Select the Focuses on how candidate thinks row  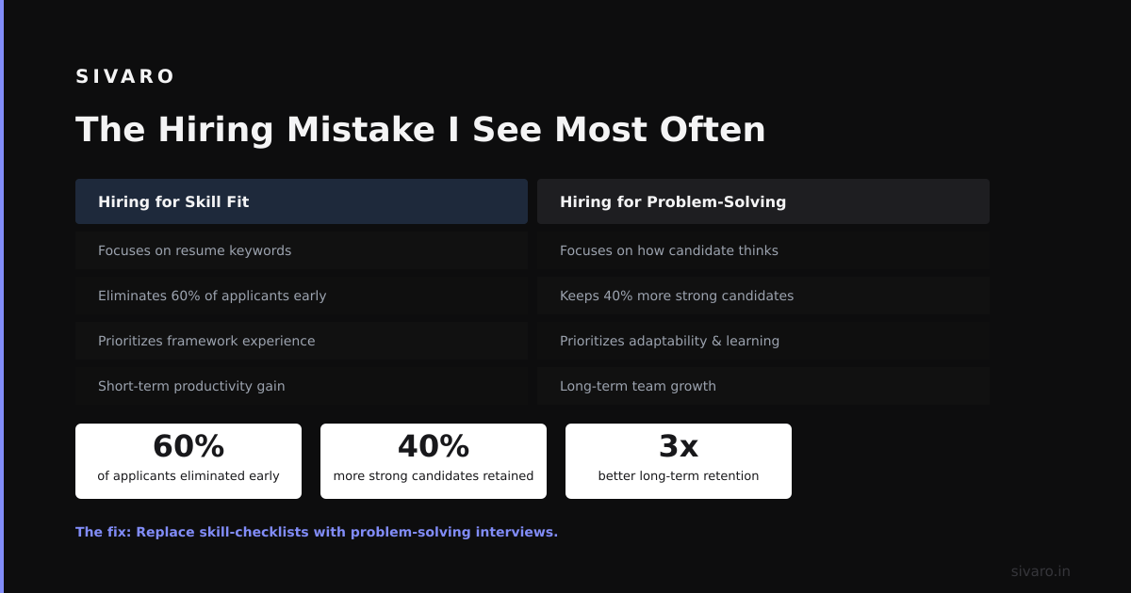click(x=763, y=250)
